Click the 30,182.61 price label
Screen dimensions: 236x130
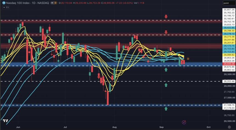229,18
